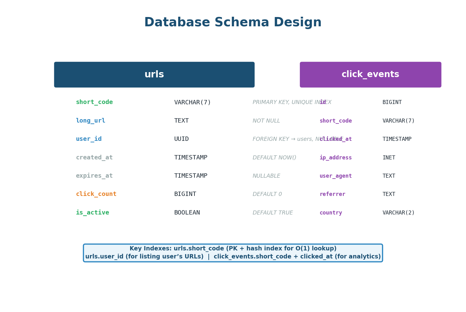Click the long_url field name
The height and width of the screenshot is (312, 466).
[91, 121]
